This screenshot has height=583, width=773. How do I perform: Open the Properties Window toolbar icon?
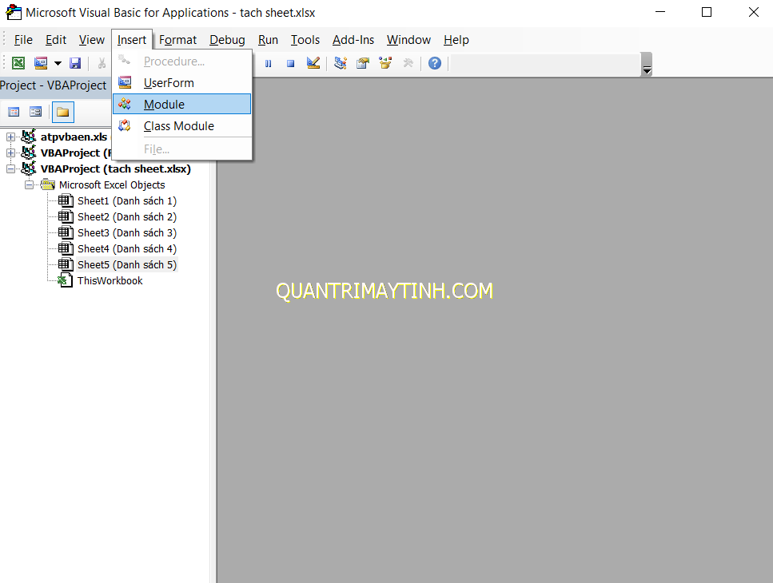pyautogui.click(x=363, y=63)
